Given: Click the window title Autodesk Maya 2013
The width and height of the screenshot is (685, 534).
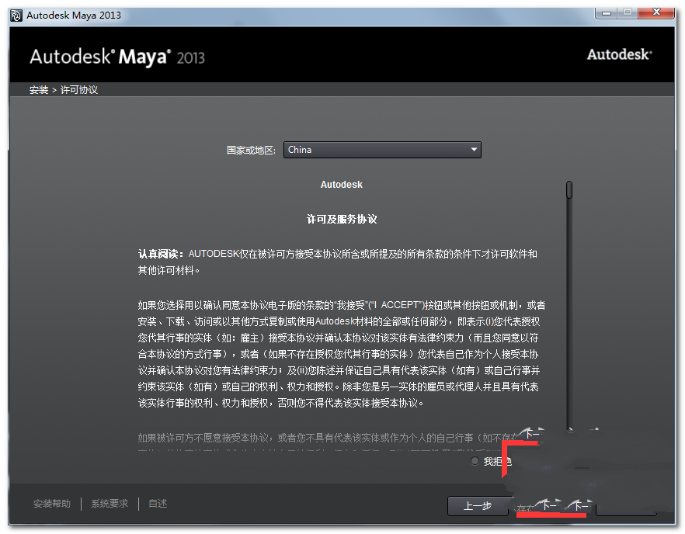Looking at the screenshot, I should click(74, 16).
